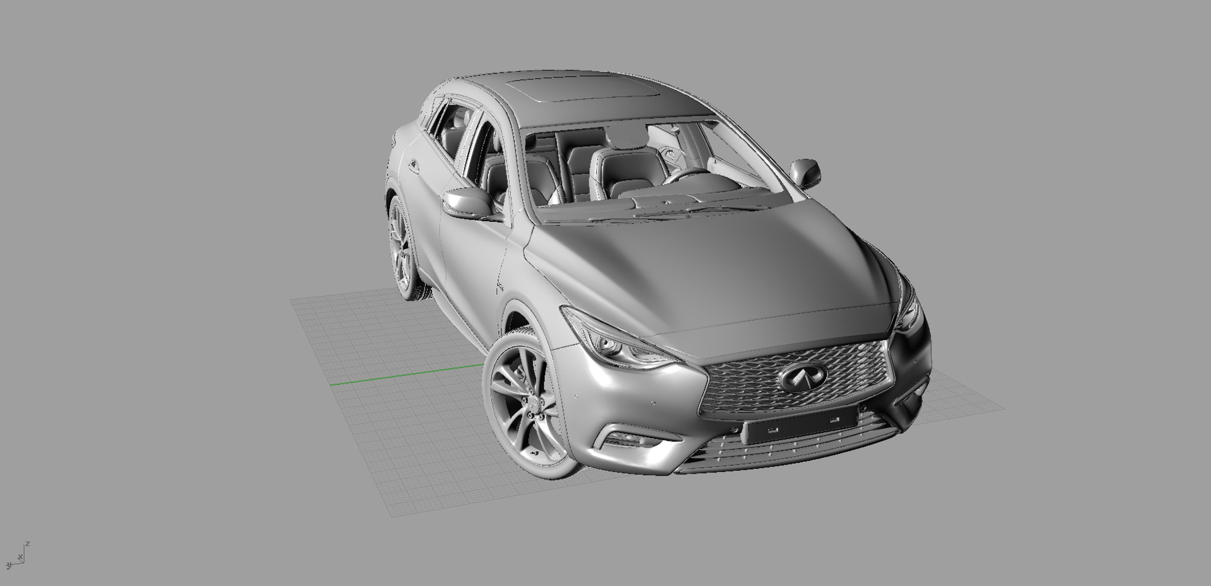Click the world axes icon in the viewport corner

16,556
